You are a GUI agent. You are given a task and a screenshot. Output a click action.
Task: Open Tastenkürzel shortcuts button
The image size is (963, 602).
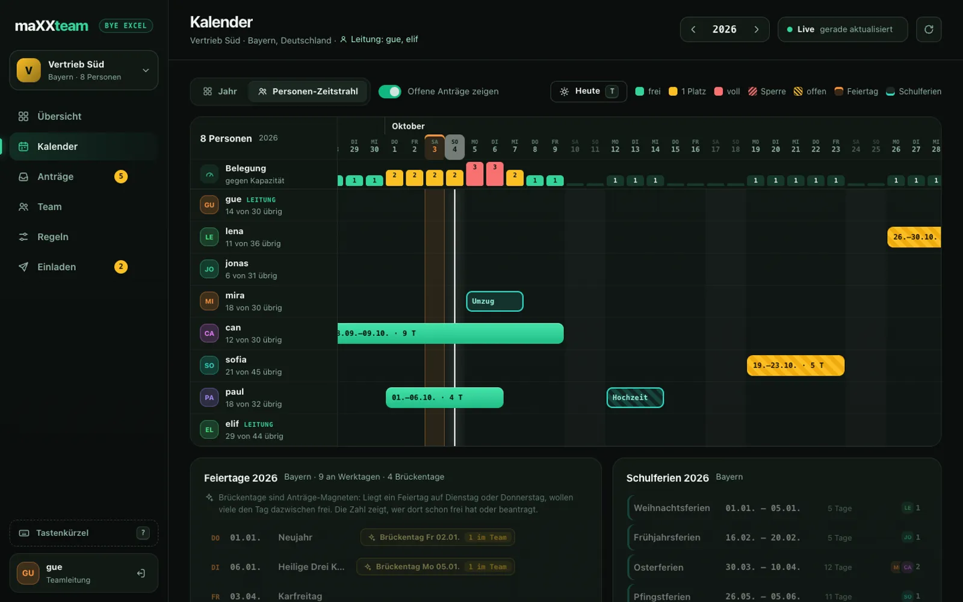[84, 533]
